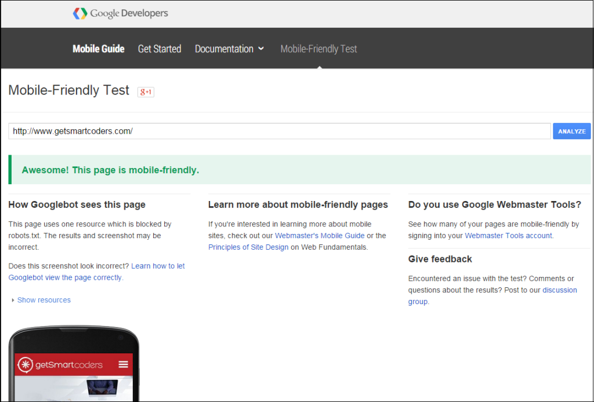Open the discussion group link

click(492, 296)
